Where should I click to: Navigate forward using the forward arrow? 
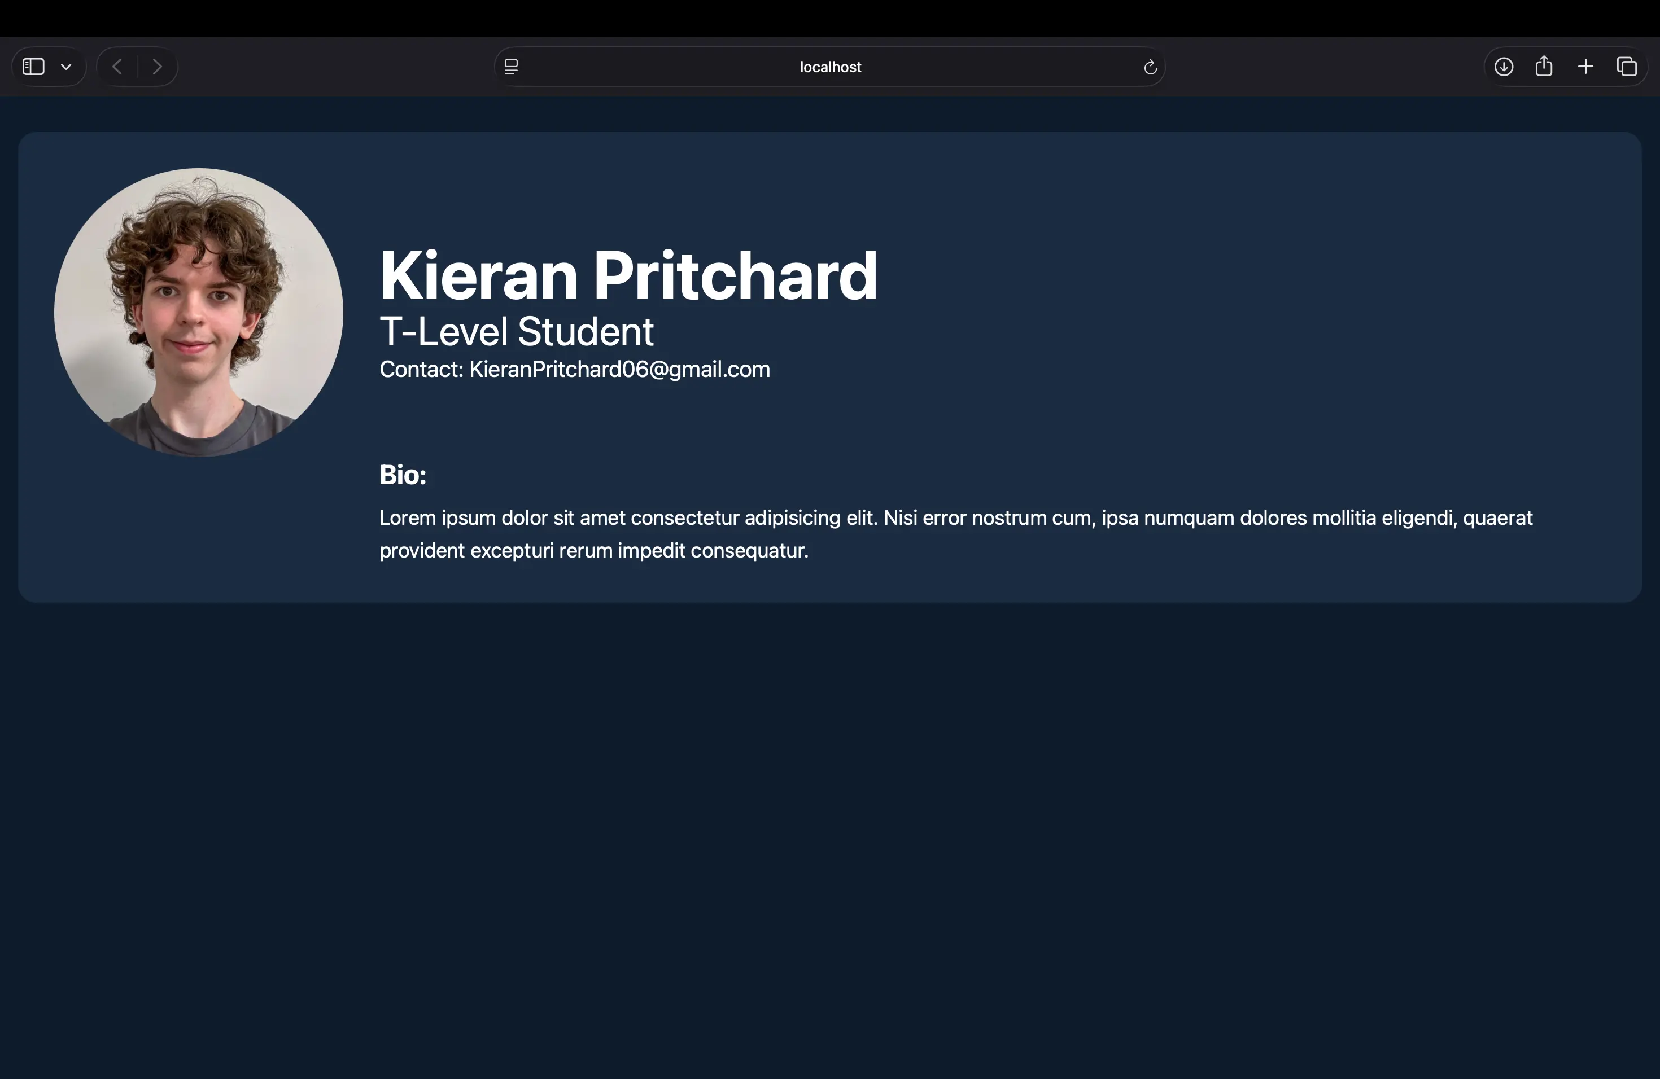157,66
